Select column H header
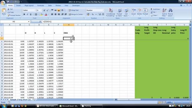 (x=69, y=25)
